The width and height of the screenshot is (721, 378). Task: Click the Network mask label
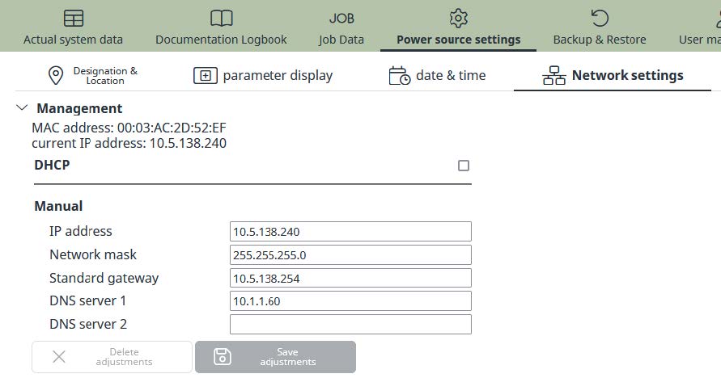pos(93,254)
